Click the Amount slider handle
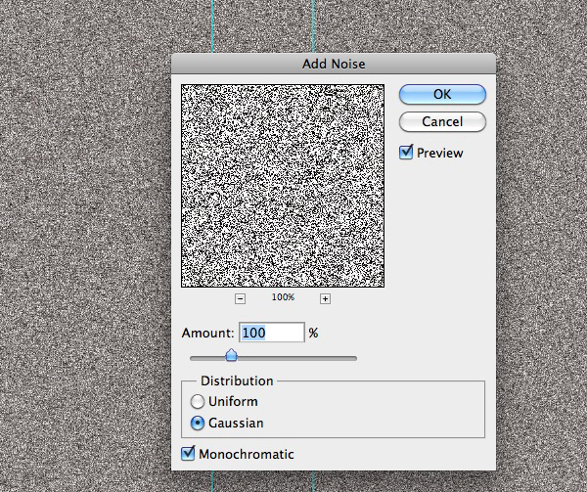Image resolution: width=587 pixels, height=492 pixels. (231, 355)
